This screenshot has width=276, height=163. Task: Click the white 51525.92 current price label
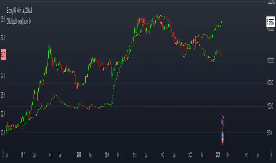(x=271, y=22)
